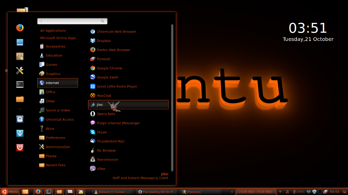The height and width of the screenshot is (195, 348).
Task: Select the Other category
Action: [57, 101]
